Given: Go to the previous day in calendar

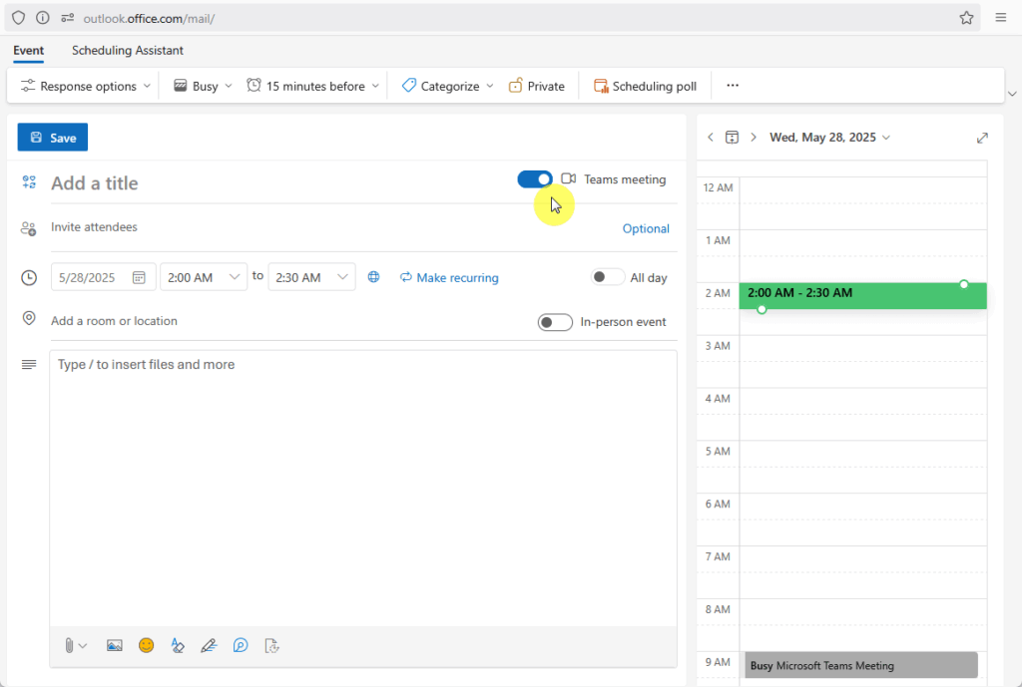Looking at the screenshot, I should pyautogui.click(x=711, y=138).
